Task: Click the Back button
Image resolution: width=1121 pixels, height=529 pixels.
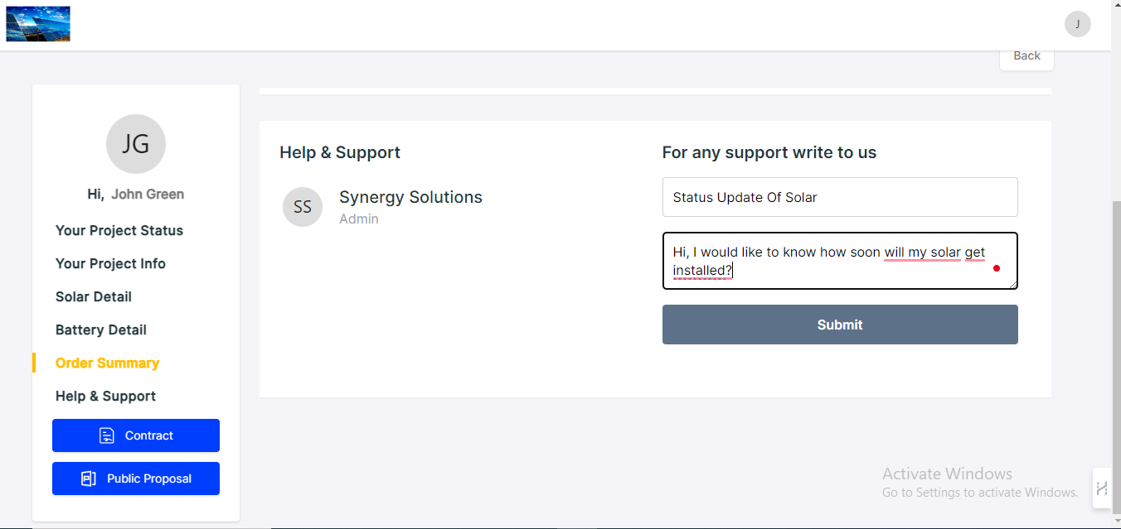Action: [x=1026, y=55]
